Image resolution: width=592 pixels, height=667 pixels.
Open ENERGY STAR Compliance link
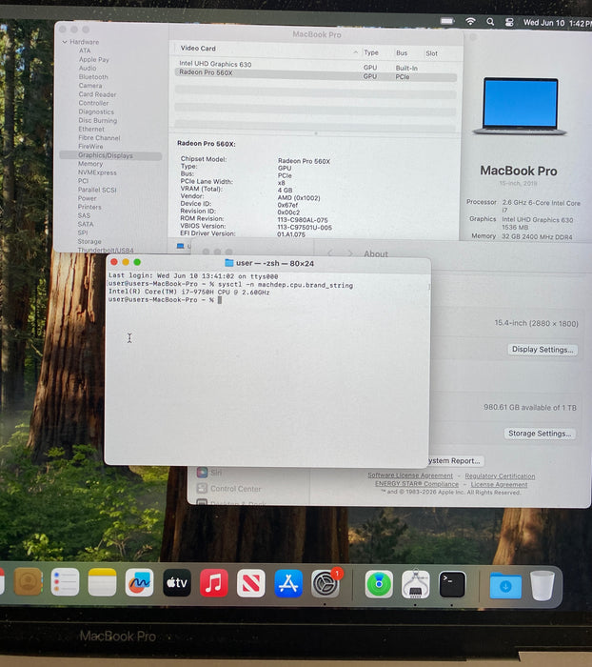click(x=417, y=484)
